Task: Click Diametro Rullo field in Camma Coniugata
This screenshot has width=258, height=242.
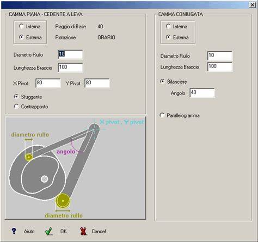Action: click(220, 55)
